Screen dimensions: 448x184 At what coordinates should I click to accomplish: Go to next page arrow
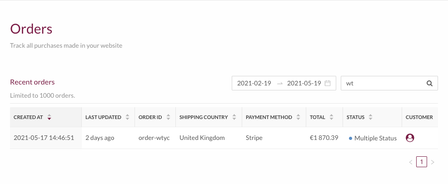(x=433, y=162)
